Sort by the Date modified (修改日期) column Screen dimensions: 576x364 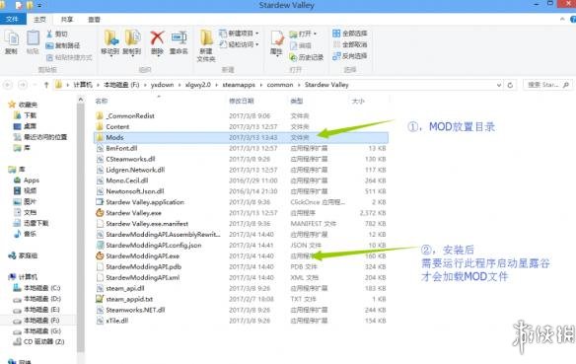tap(242, 101)
